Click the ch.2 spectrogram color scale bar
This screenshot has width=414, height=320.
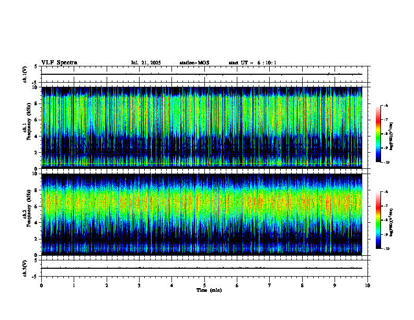[378, 220]
